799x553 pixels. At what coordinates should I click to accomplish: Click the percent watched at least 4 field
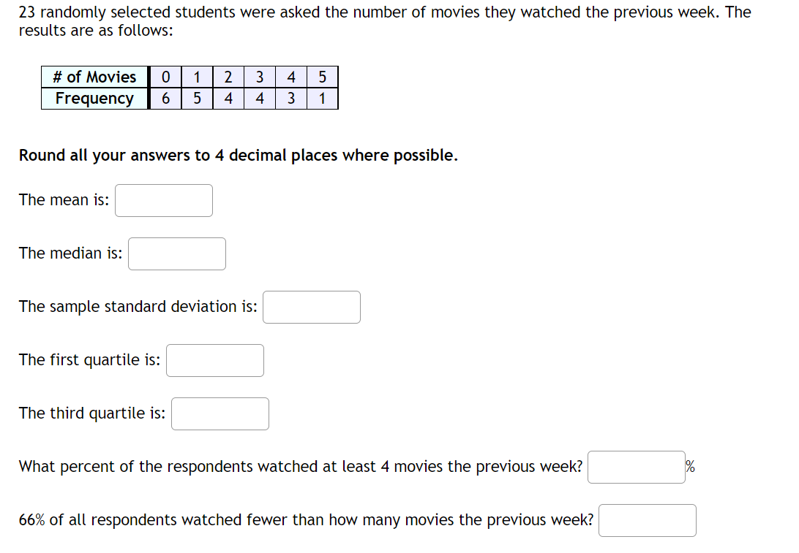[x=637, y=467]
